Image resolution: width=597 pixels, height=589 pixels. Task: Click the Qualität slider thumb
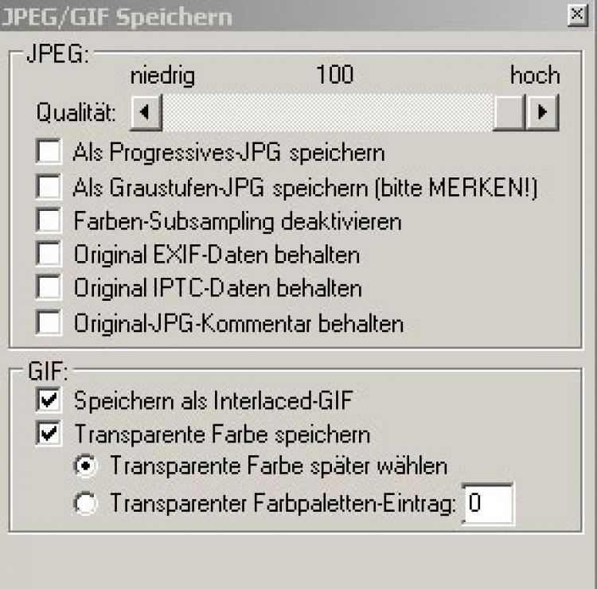coord(509,112)
